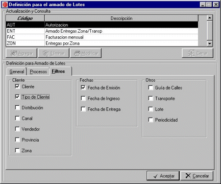Check Fecha de Ingreso
The image size is (221, 184).
click(83, 99)
